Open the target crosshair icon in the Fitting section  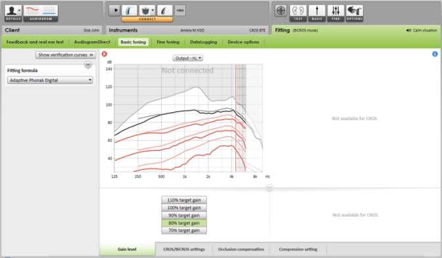coord(280,11)
